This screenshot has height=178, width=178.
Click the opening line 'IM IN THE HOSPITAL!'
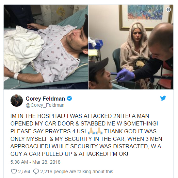pos(38,116)
